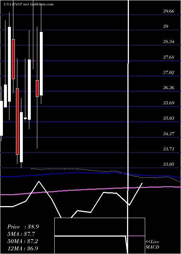Click the 37.68 price axis label
The image size is (181, 254).
point(169,57)
